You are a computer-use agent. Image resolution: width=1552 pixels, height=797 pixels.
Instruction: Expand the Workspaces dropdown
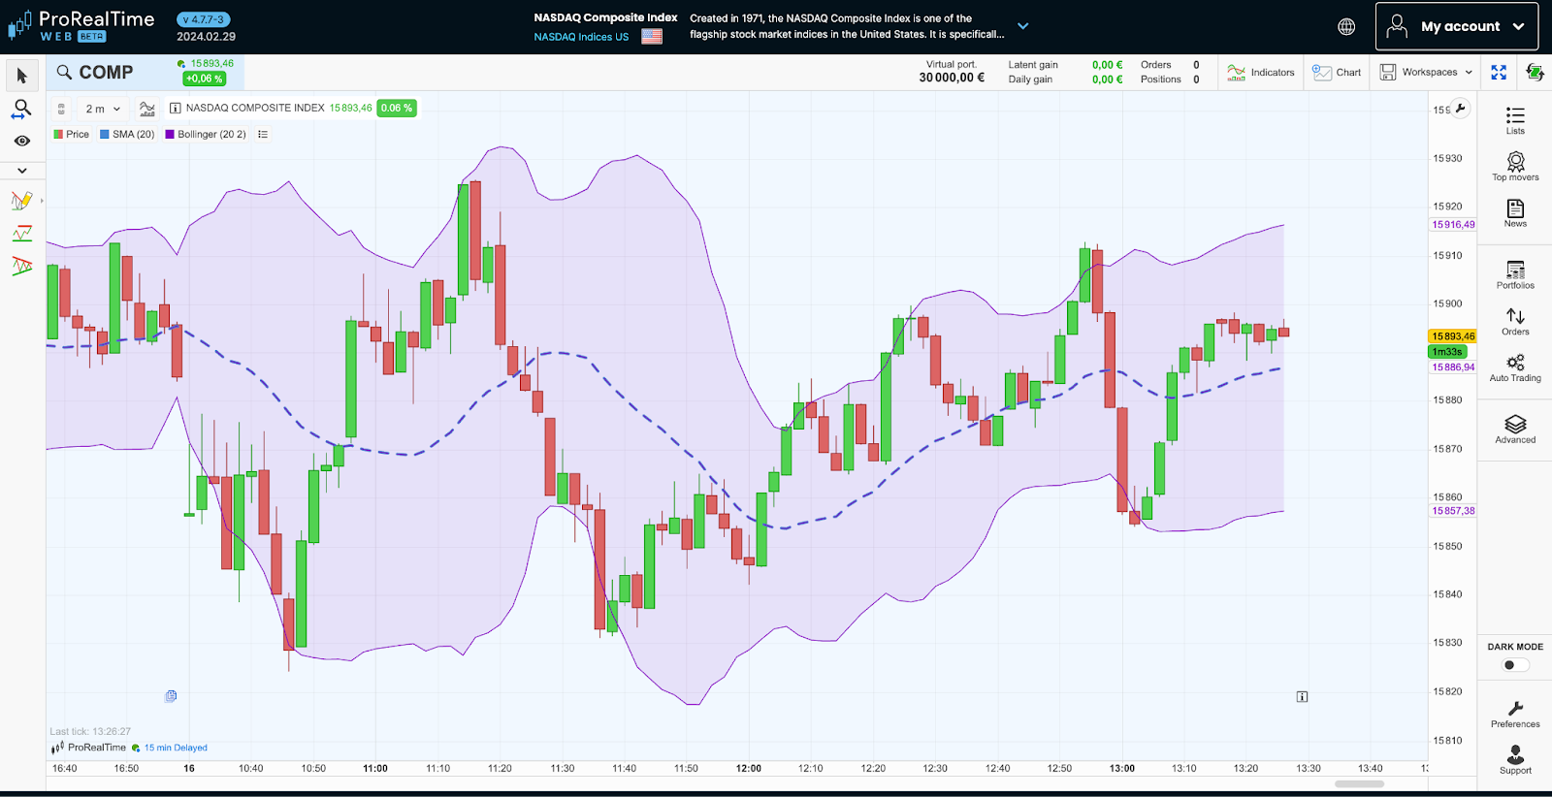click(1427, 73)
